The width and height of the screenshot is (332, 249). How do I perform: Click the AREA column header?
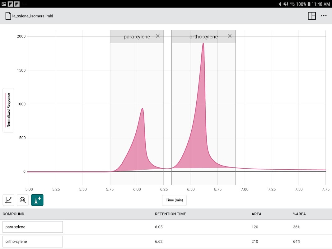(x=256, y=214)
